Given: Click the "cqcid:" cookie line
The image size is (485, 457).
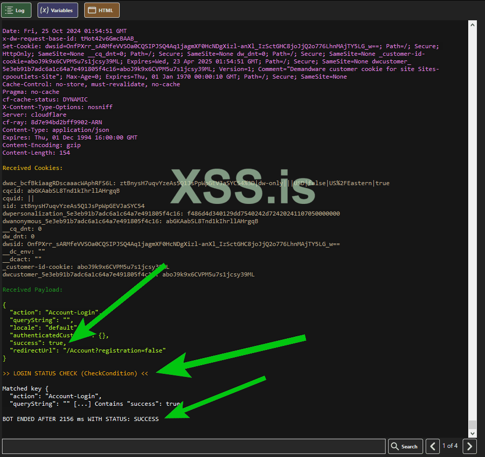Looking at the screenshot, I should tap(61, 191).
